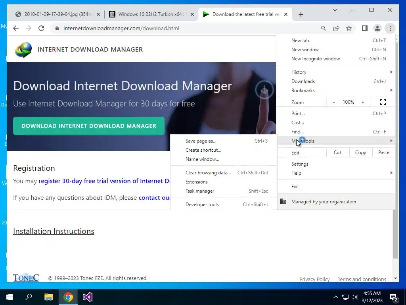Open Extensions from More tools
The image size is (406, 305).
coord(224,181)
